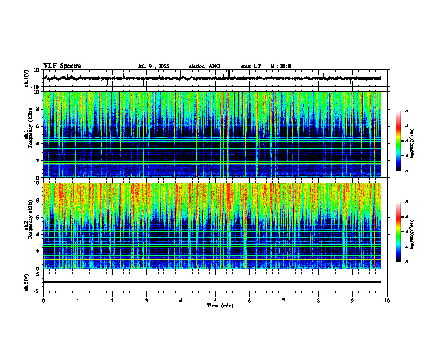This screenshot has width=436, height=337.
Task: Click the "Time (min)" axis title
Action: (x=220, y=306)
